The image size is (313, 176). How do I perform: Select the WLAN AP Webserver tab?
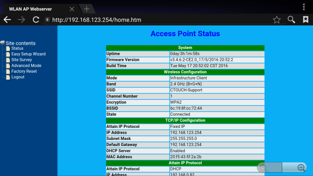click(34, 9)
